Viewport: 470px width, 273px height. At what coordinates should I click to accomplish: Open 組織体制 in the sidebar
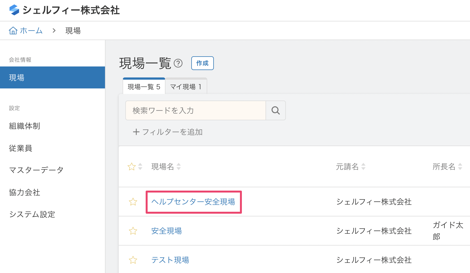coord(24,126)
